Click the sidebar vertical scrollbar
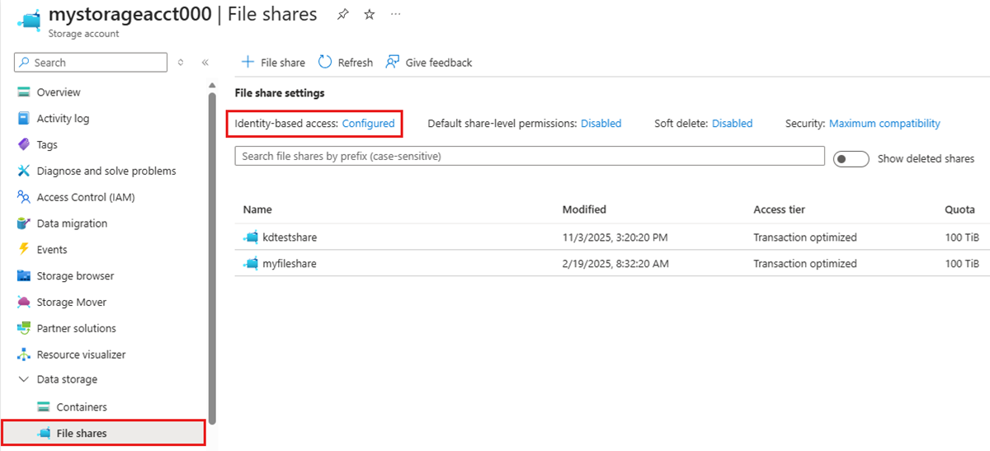Screen dimensions: 990x451 [x=212, y=247]
